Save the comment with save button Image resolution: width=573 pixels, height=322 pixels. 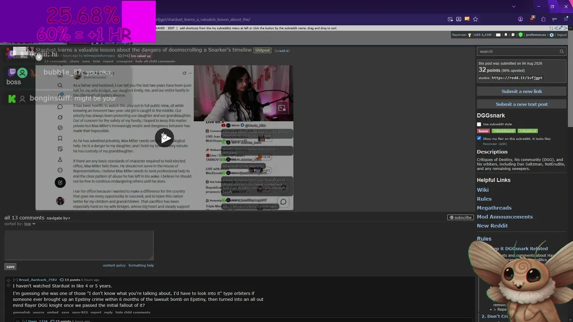(10, 267)
